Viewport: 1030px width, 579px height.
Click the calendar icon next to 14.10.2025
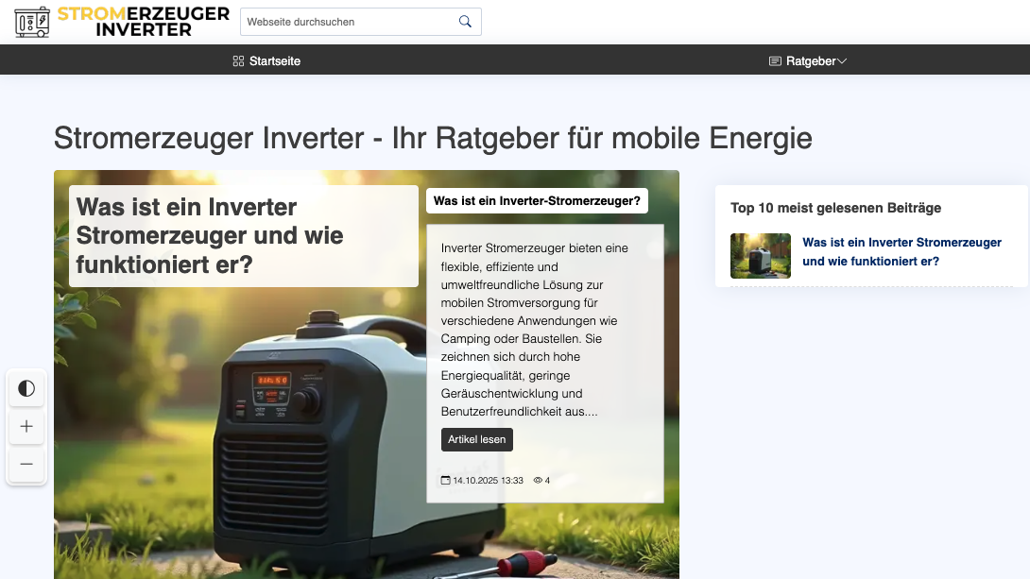pyautogui.click(x=445, y=480)
